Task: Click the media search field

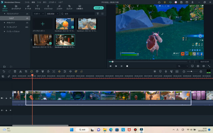Action: tap(78, 14)
